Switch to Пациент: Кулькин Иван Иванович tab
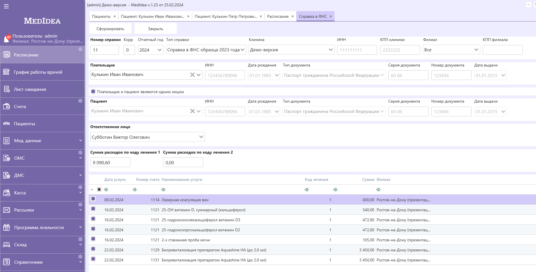Screen dimensions: 536x272 [152, 16]
